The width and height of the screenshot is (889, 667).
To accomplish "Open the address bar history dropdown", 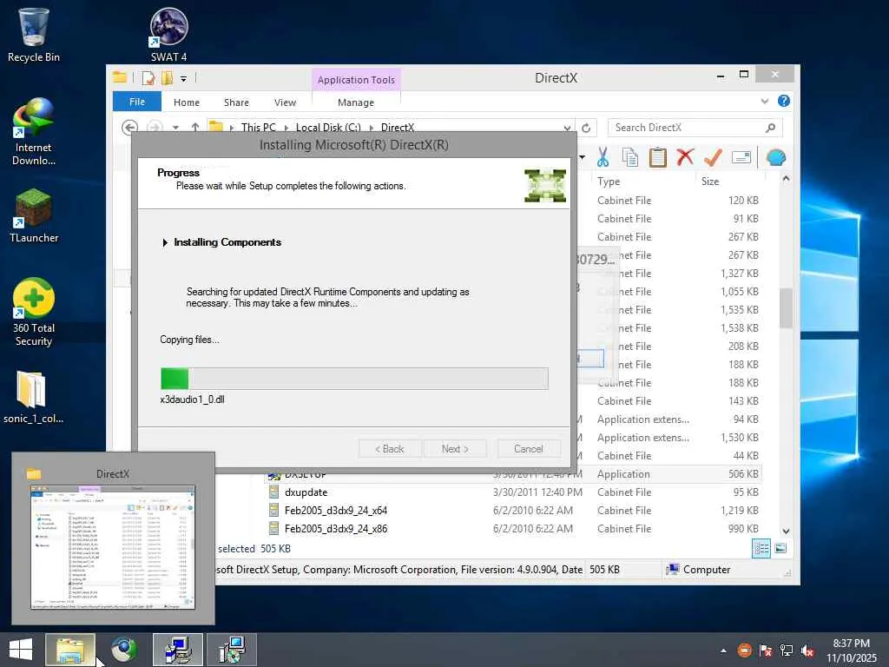I will 567,128.
